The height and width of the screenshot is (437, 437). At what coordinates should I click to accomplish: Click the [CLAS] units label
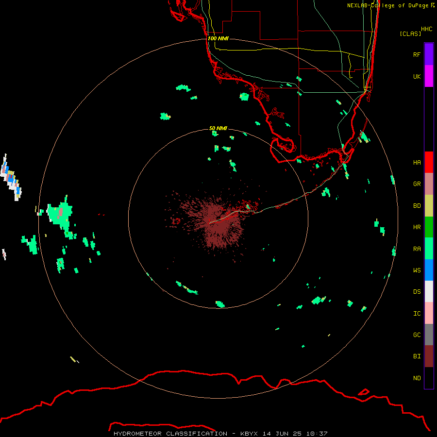click(410, 34)
